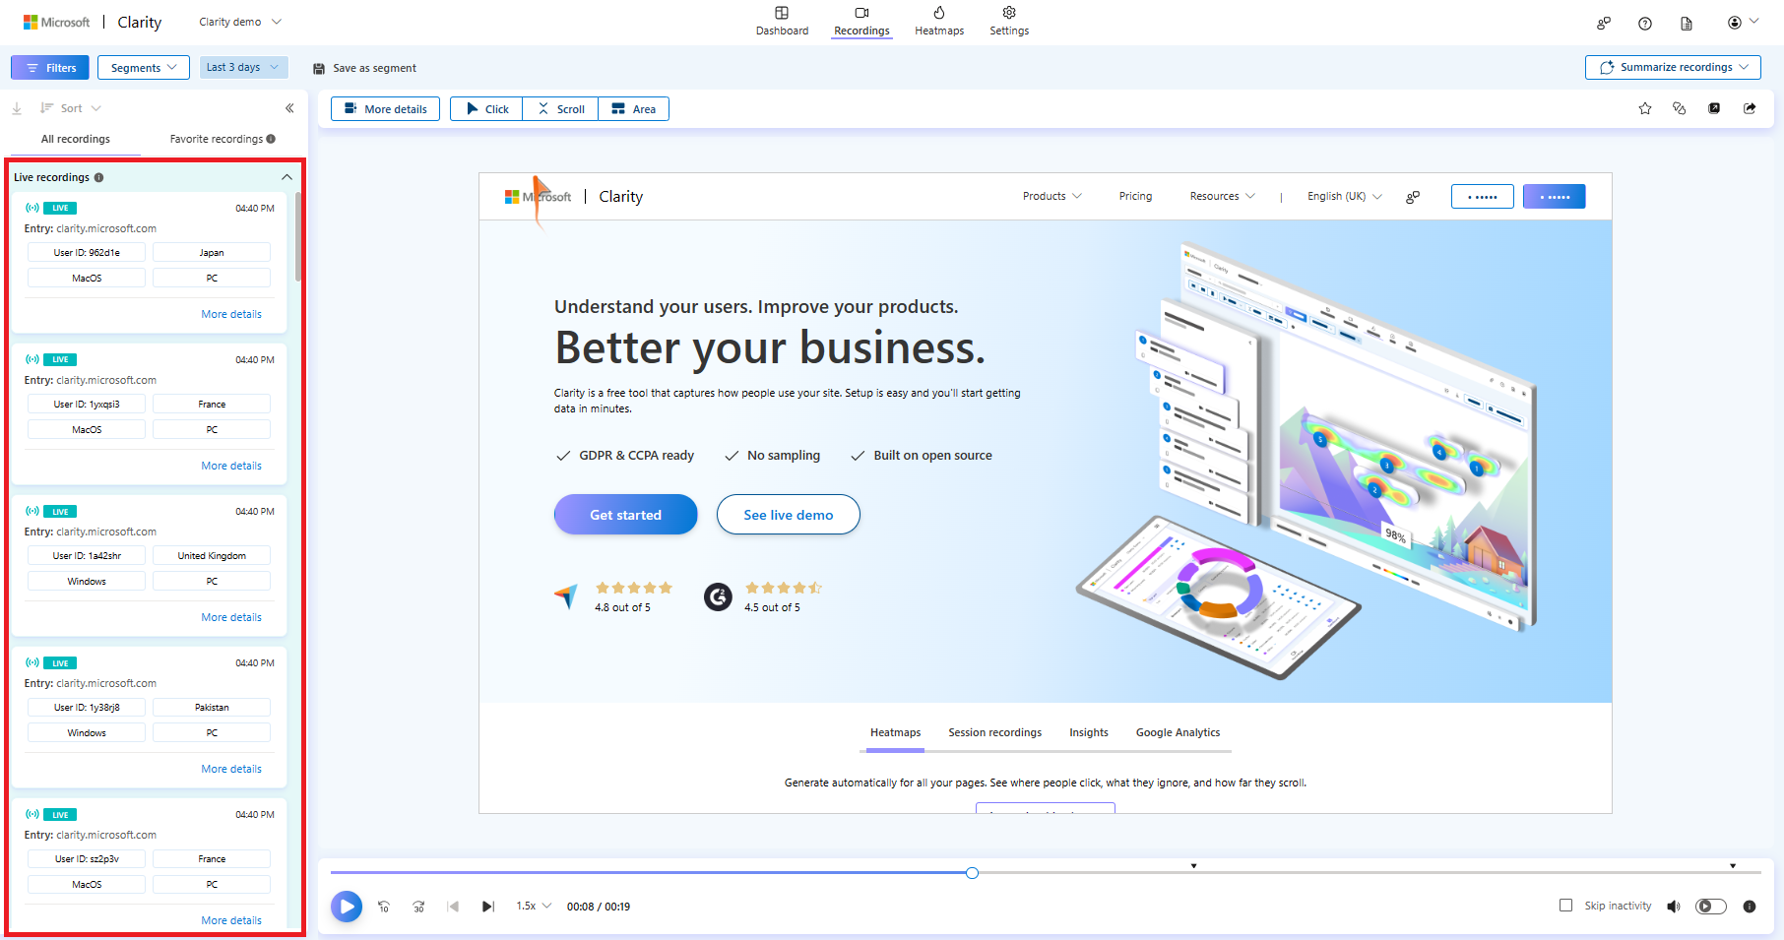
Task: Open Summarize recordings dropdown
Action: pyautogui.click(x=1673, y=67)
